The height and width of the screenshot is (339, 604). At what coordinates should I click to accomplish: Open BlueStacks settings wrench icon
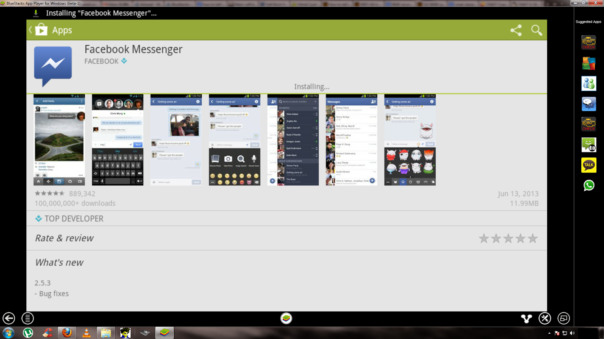click(545, 318)
